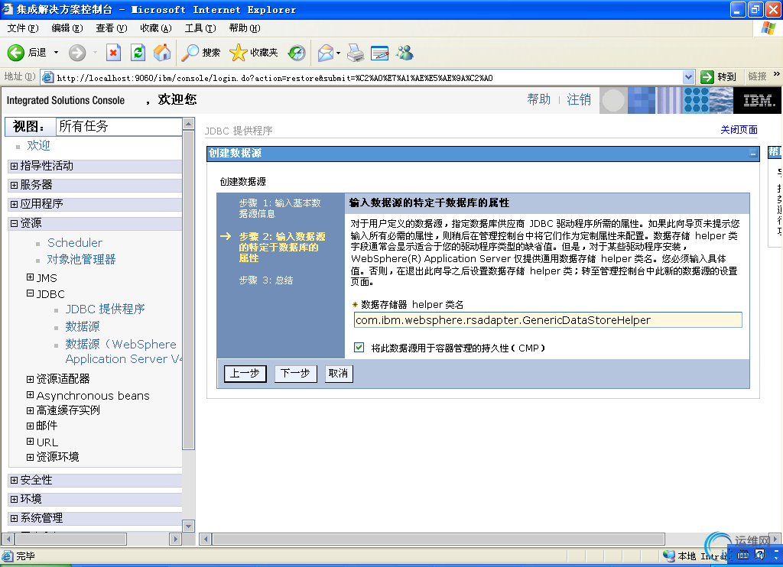
Task: Open 数据源（WebSphere Application Server V4 link
Action: click(x=123, y=352)
